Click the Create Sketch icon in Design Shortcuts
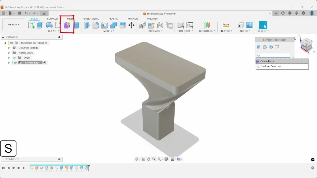Viewport: 317px width, 178px height. (x=277, y=47)
